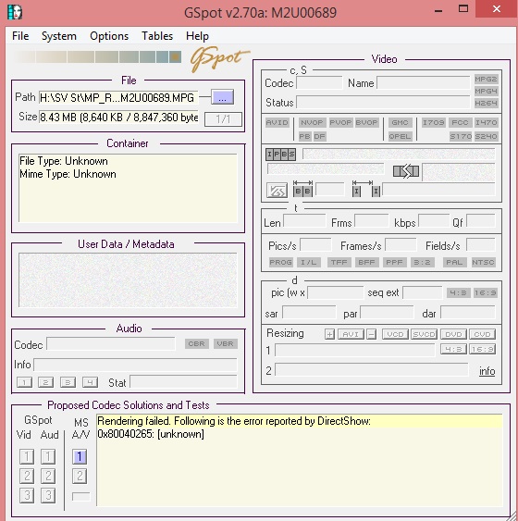The image size is (518, 521).
Task: Click the CVD resizing button
Action: [x=483, y=334]
